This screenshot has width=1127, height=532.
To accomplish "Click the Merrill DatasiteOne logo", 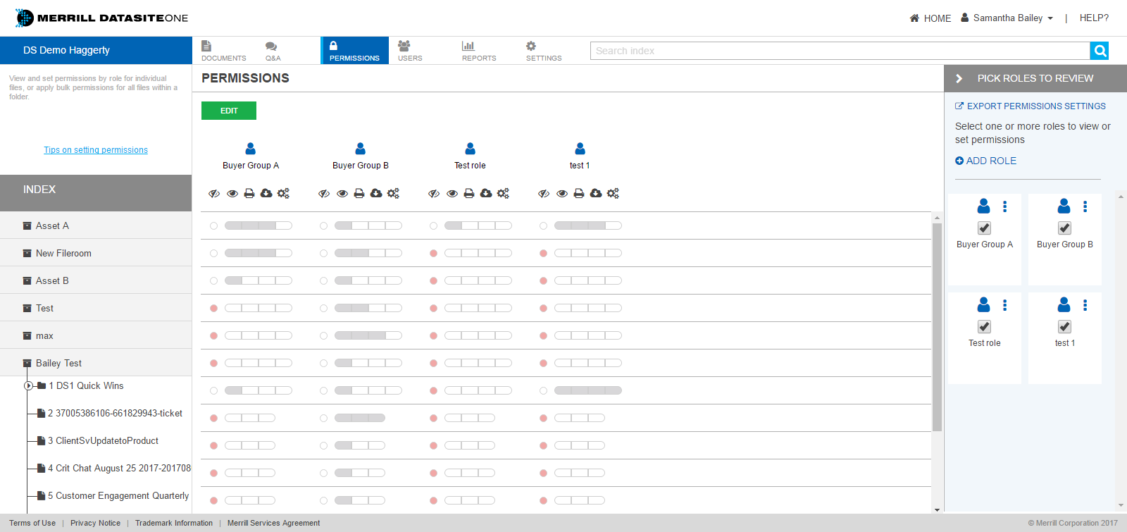I will [x=102, y=18].
